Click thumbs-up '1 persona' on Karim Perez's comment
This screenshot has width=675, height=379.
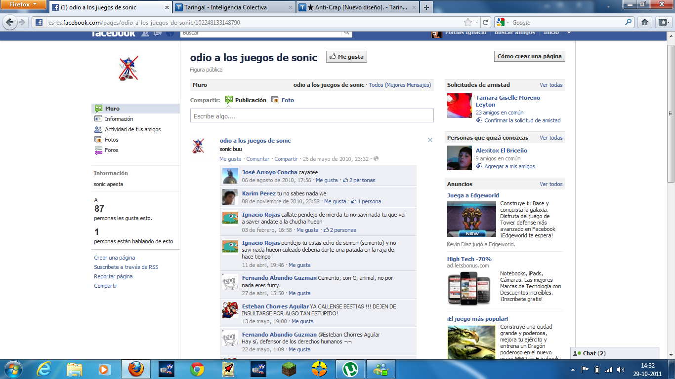(366, 201)
